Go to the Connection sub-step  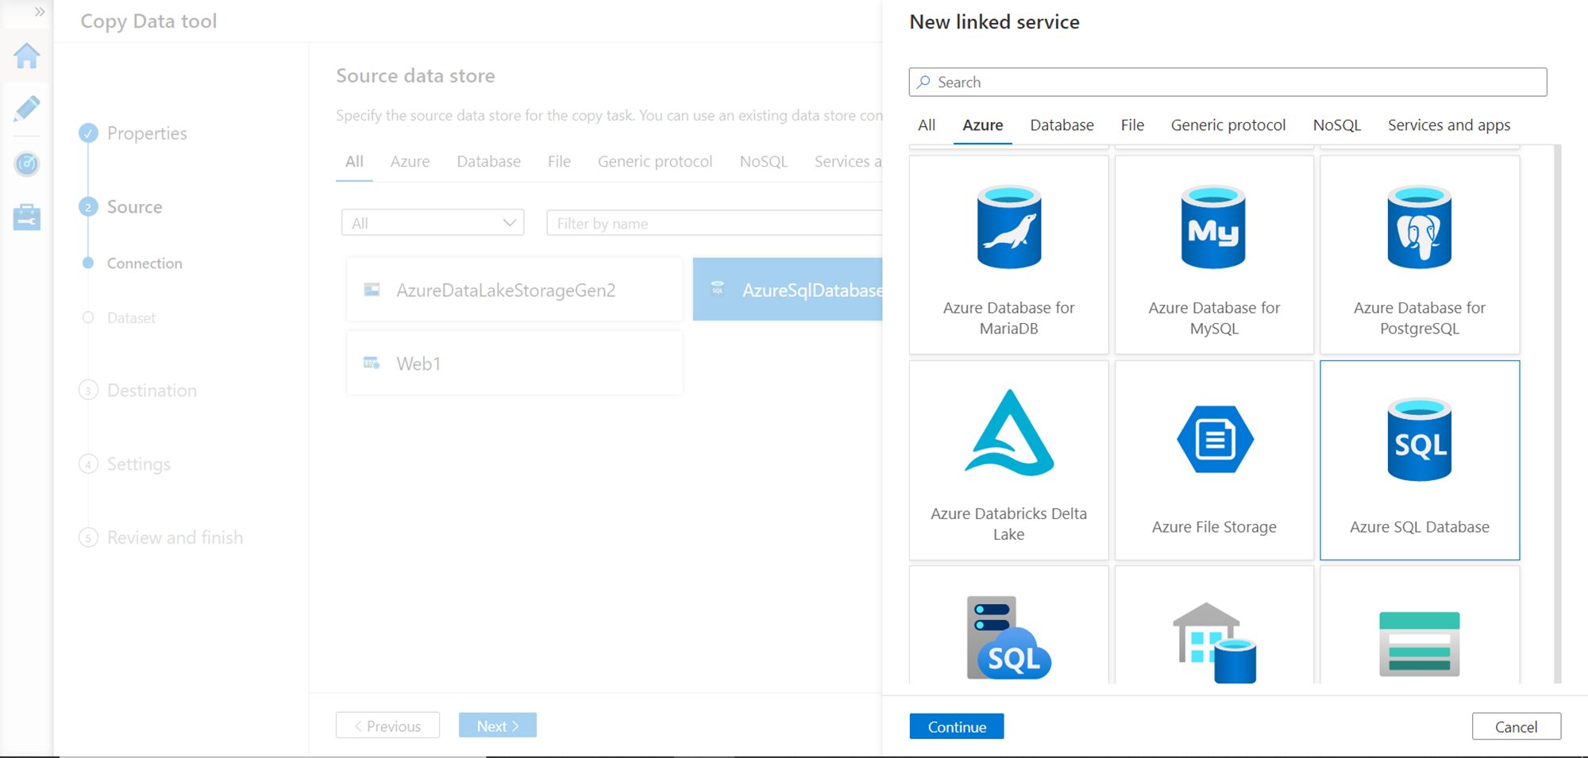[145, 263]
